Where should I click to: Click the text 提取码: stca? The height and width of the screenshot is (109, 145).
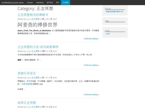click(38, 84)
